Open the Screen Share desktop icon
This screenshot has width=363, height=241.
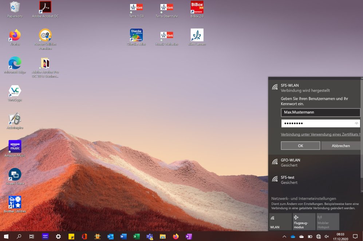[x=15, y=175]
